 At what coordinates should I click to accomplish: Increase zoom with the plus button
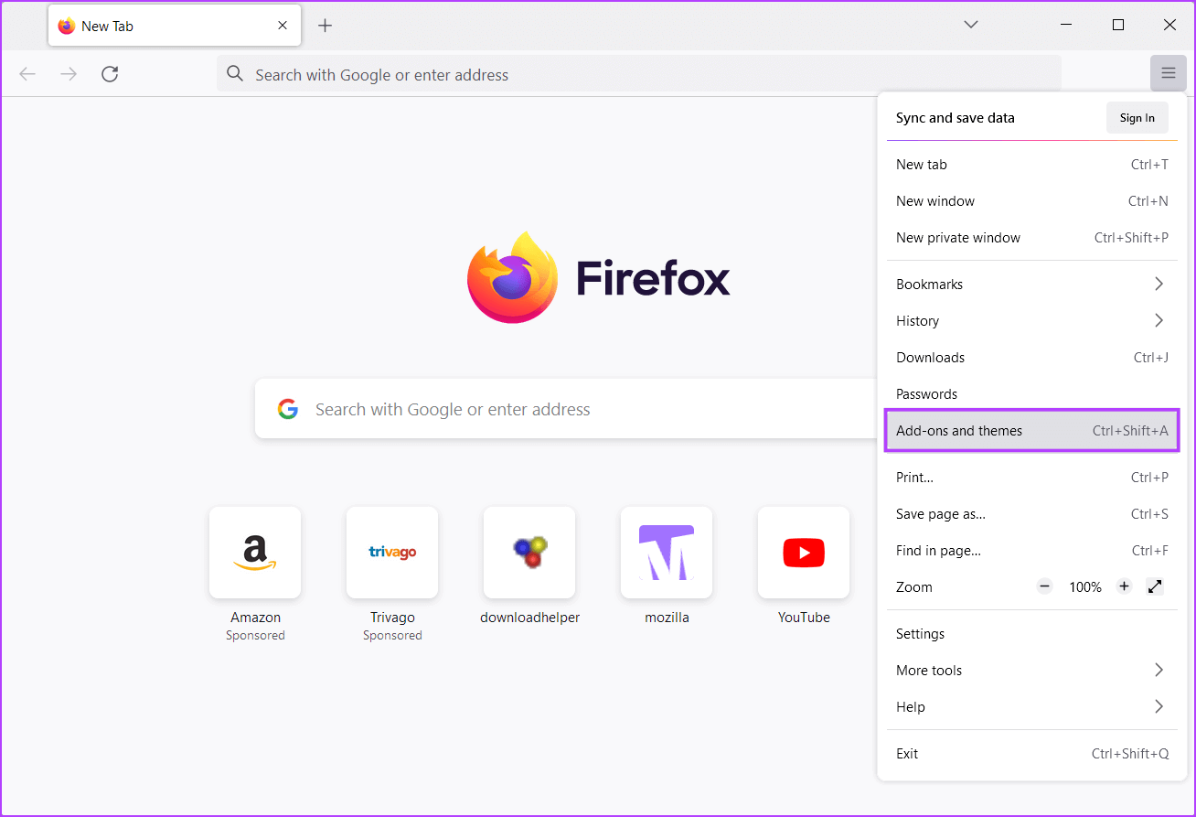(1125, 586)
